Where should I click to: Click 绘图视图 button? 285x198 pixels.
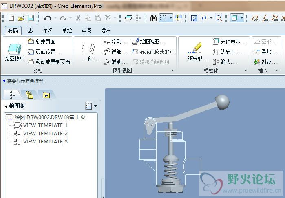coord(149,42)
